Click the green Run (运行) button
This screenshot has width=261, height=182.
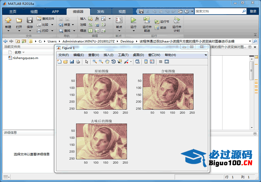(133, 21)
